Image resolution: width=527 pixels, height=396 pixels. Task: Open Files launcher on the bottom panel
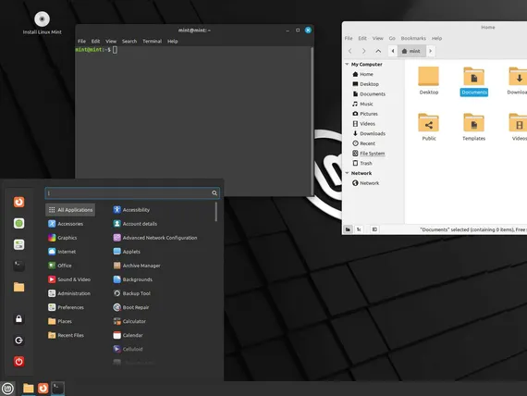[x=29, y=389]
